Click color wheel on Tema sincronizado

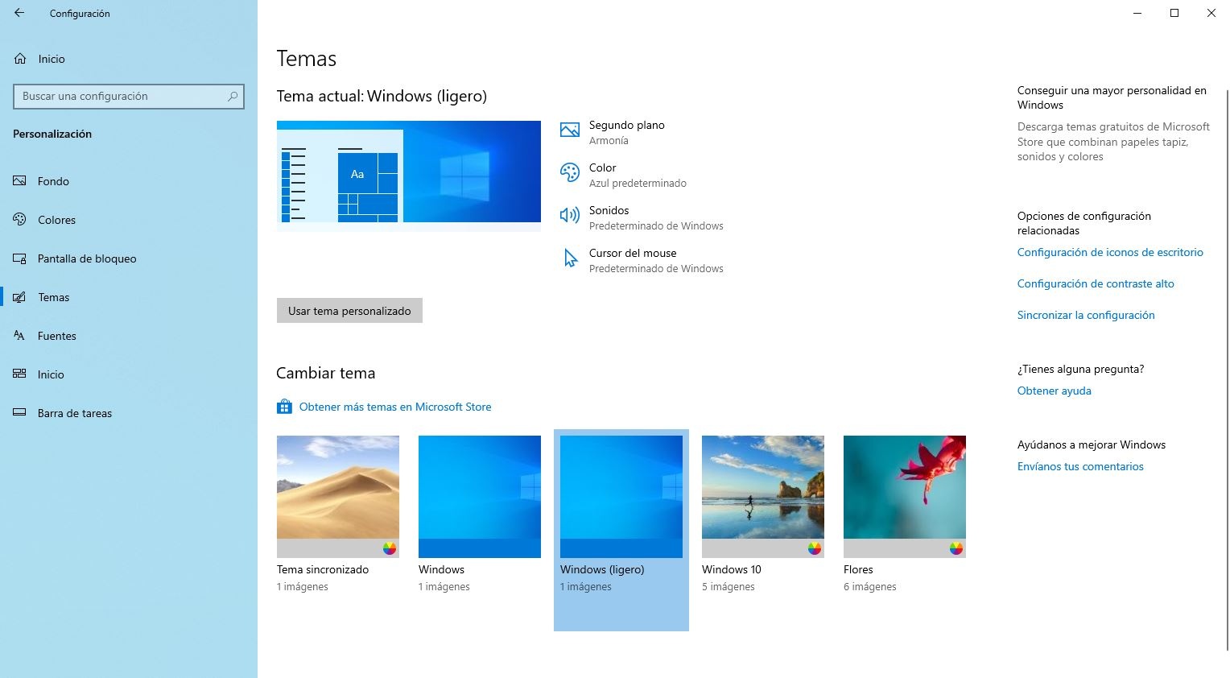pos(390,548)
